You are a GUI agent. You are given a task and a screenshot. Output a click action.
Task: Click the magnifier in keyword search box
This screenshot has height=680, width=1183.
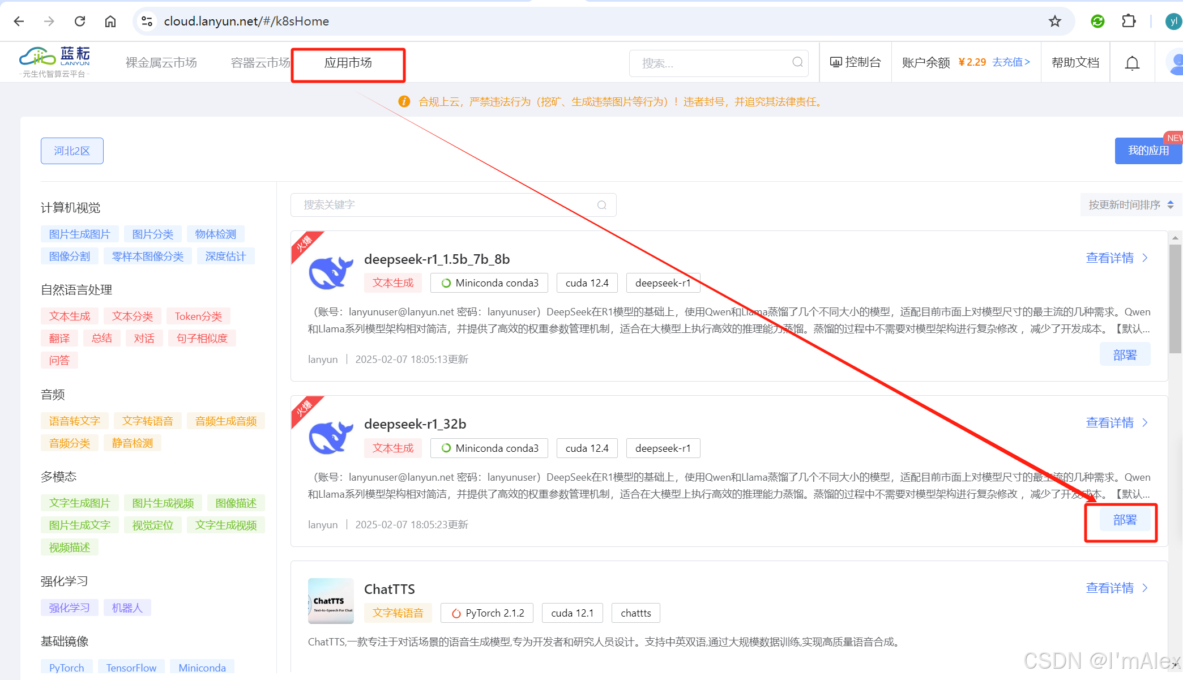pyautogui.click(x=602, y=205)
